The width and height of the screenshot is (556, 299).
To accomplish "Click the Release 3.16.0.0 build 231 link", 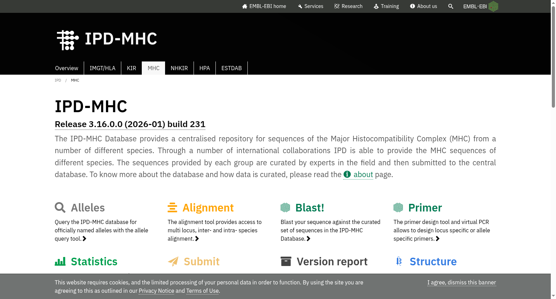I will coord(130,124).
